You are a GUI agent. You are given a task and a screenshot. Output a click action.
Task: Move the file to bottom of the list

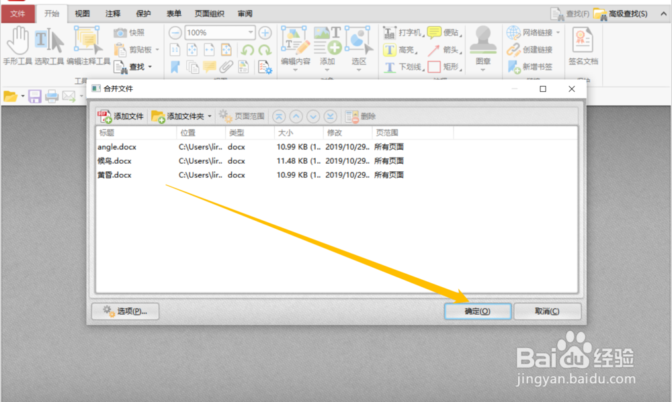[x=330, y=116]
